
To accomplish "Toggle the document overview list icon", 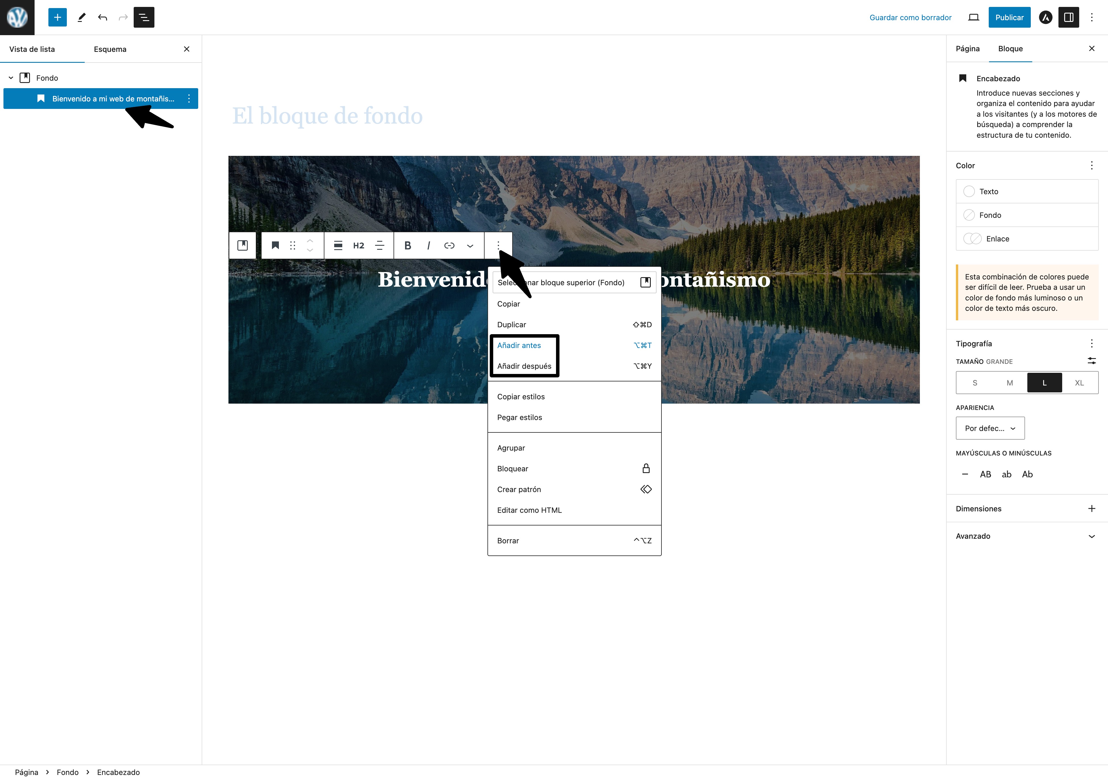I will [x=144, y=17].
